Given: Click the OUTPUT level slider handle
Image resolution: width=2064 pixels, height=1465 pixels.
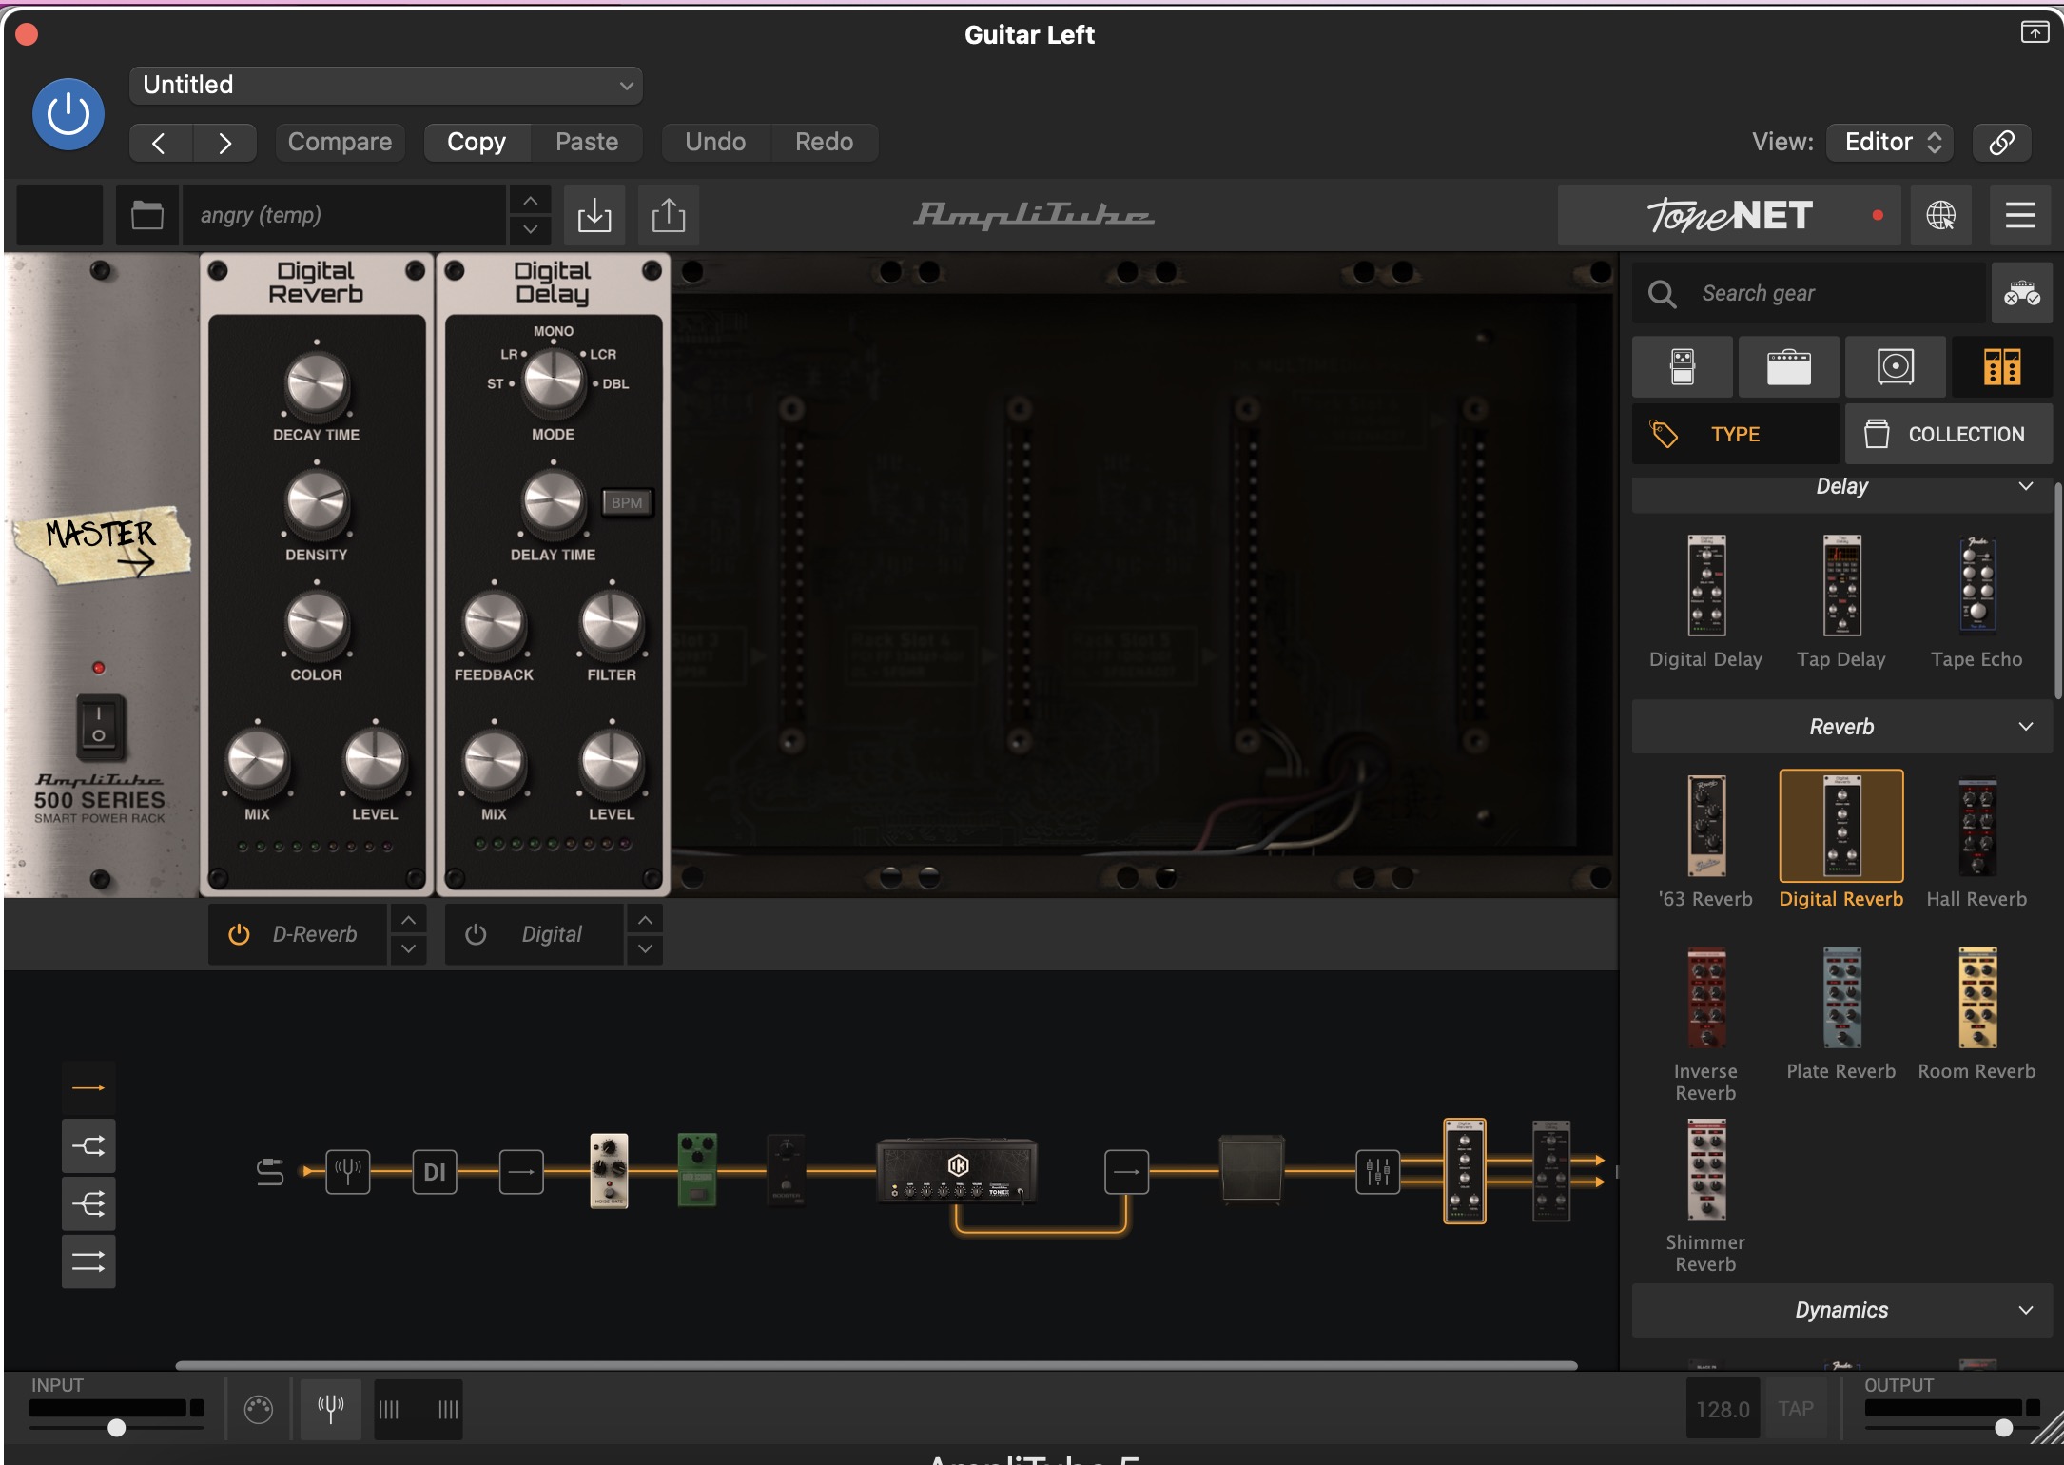Looking at the screenshot, I should pyautogui.click(x=2003, y=1427).
